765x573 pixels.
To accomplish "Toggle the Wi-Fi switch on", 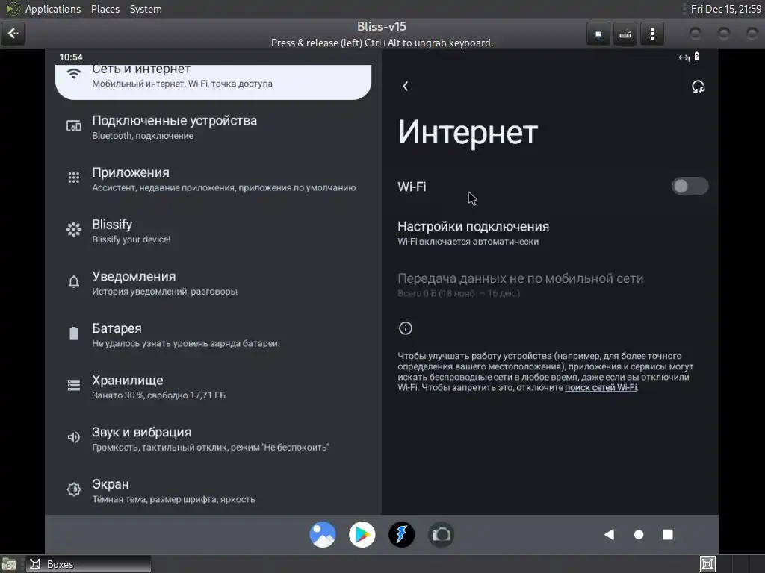I will point(690,186).
